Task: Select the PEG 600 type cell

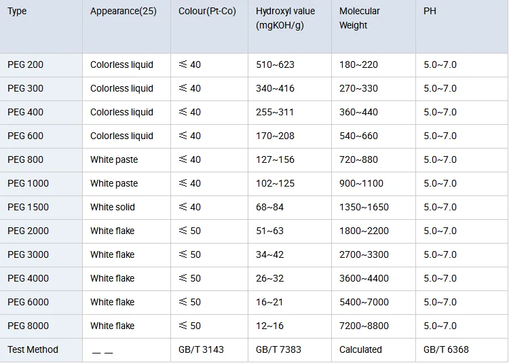Action: (25, 136)
